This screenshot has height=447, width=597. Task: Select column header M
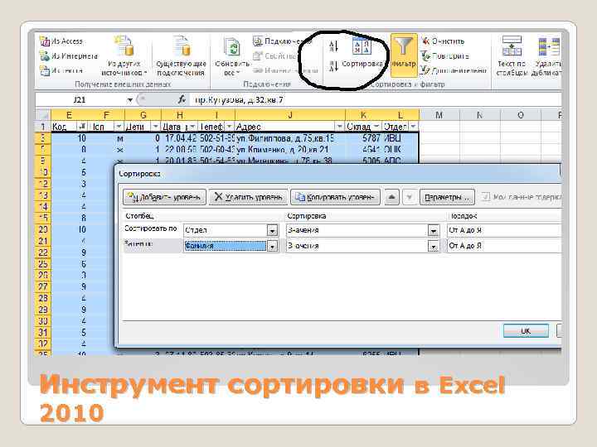(439, 115)
